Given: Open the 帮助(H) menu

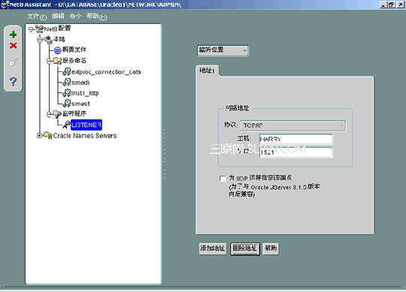Looking at the screenshot, I should [x=96, y=17].
